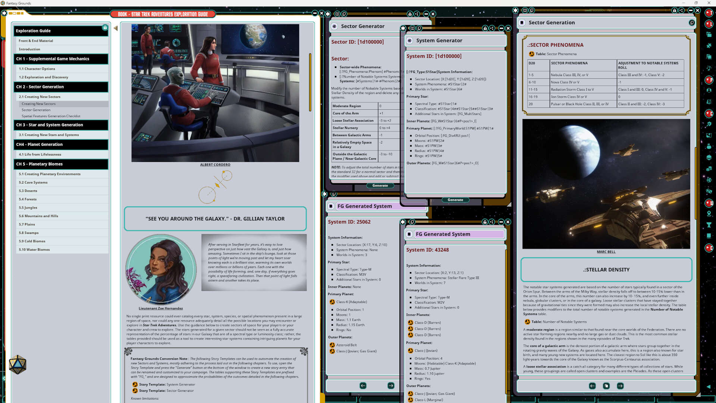The width and height of the screenshot is (716, 403).
Task: Open the Introduction section of the guide
Action: pos(29,49)
